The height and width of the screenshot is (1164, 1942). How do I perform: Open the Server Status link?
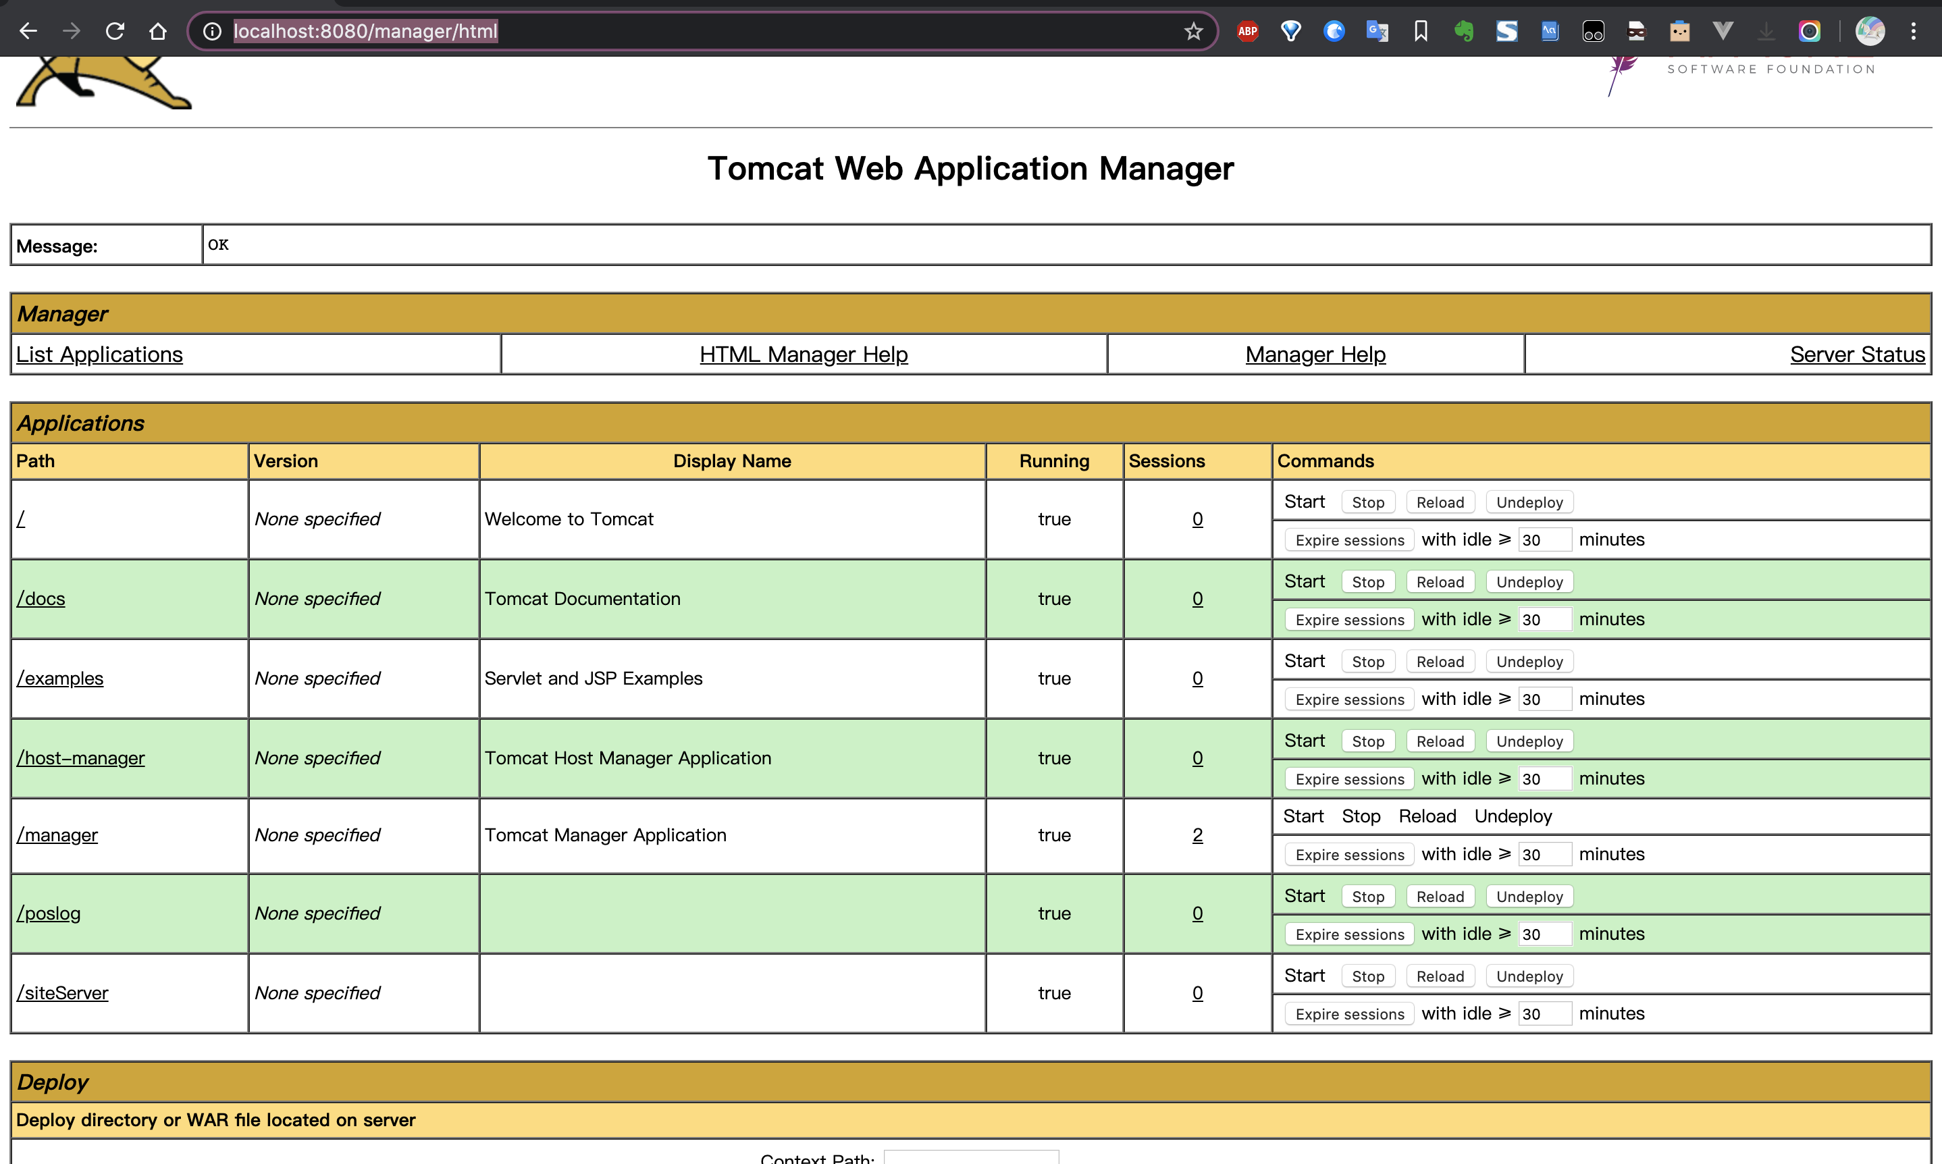tap(1856, 354)
